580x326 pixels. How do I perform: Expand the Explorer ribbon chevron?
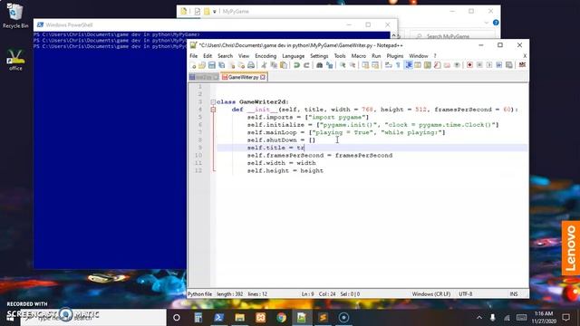[x=487, y=23]
